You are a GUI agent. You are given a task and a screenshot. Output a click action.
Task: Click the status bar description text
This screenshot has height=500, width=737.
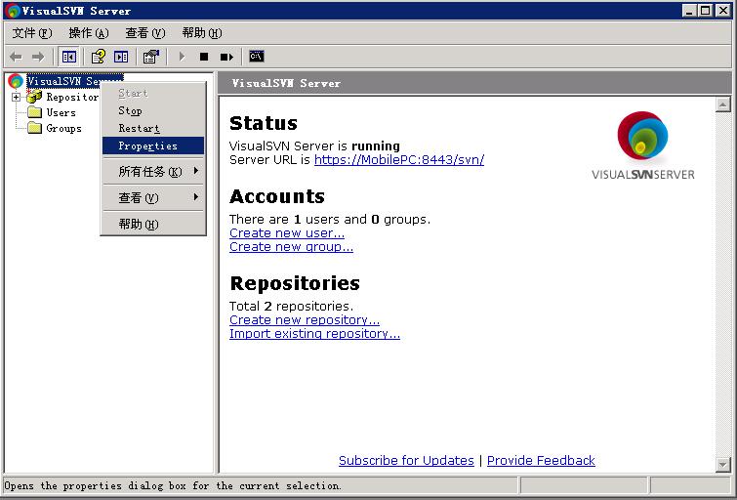(173, 485)
